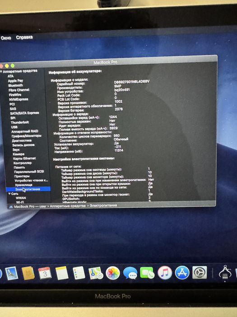The image size is (237, 317).
Task: Click the MacBook Pro window title bar
Action: pos(109,62)
